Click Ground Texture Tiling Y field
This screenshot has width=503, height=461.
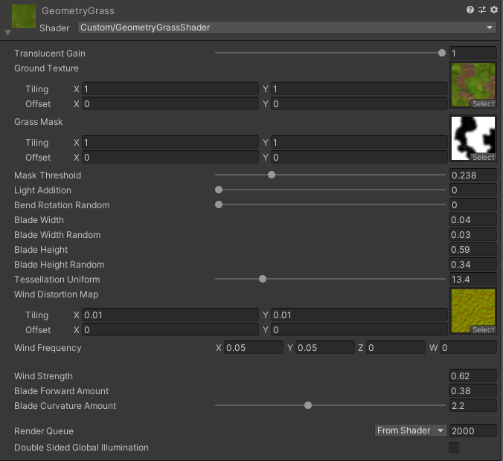click(x=359, y=88)
